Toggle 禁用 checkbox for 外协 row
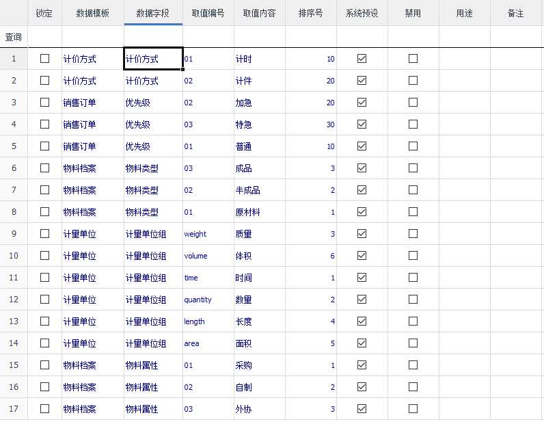The image size is (544, 422). click(413, 408)
